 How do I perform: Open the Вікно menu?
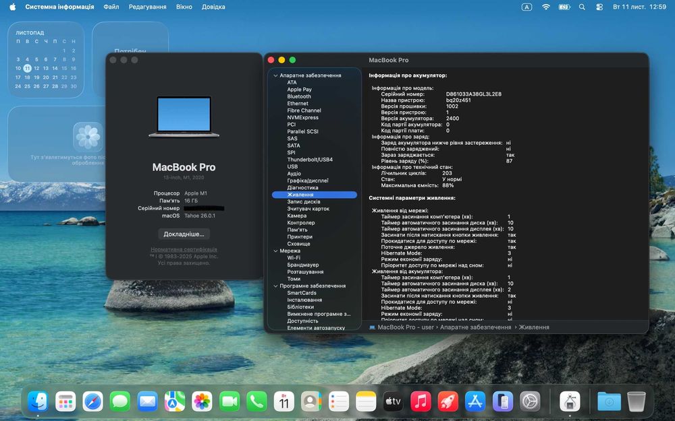184,7
